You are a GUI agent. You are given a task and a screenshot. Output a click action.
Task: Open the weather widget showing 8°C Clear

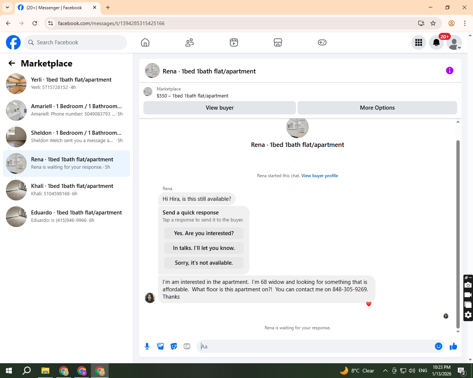pos(357,371)
